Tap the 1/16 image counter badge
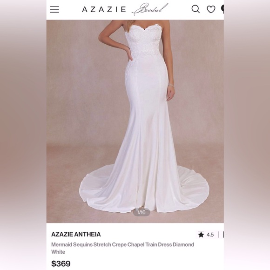Image resolution: width=270 pixels, height=270 pixels. tap(142, 212)
